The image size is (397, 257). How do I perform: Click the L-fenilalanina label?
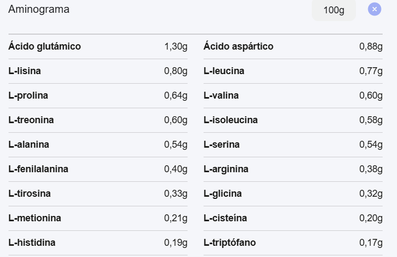tap(38, 169)
